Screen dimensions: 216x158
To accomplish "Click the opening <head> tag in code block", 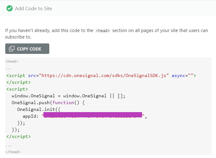I will pyautogui.click(x=12, y=61).
